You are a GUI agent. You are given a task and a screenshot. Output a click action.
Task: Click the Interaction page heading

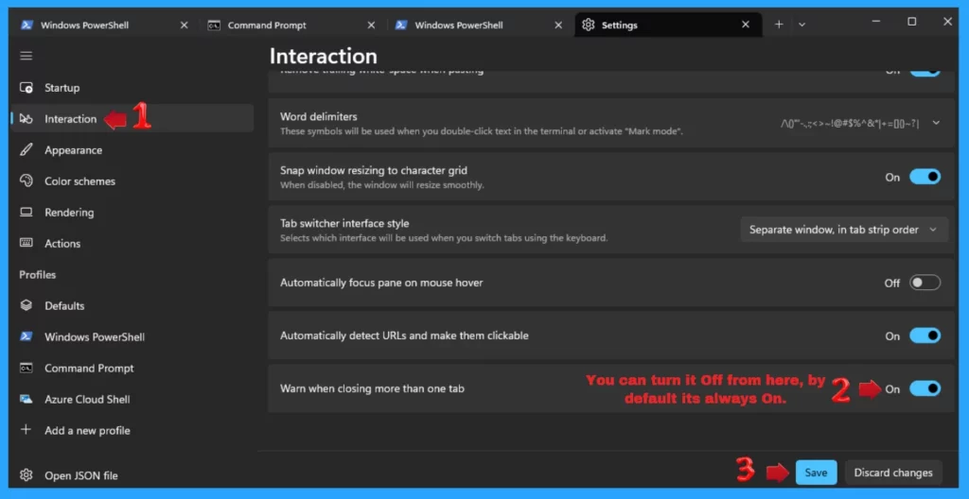[324, 56]
